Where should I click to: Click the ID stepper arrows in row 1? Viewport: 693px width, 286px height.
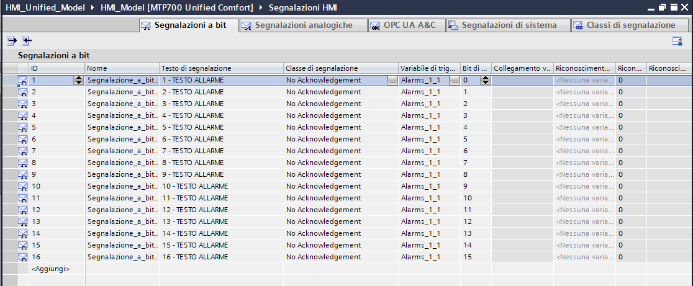[x=79, y=80]
